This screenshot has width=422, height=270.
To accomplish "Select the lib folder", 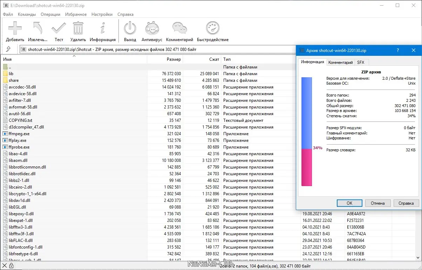I will 11,74.
